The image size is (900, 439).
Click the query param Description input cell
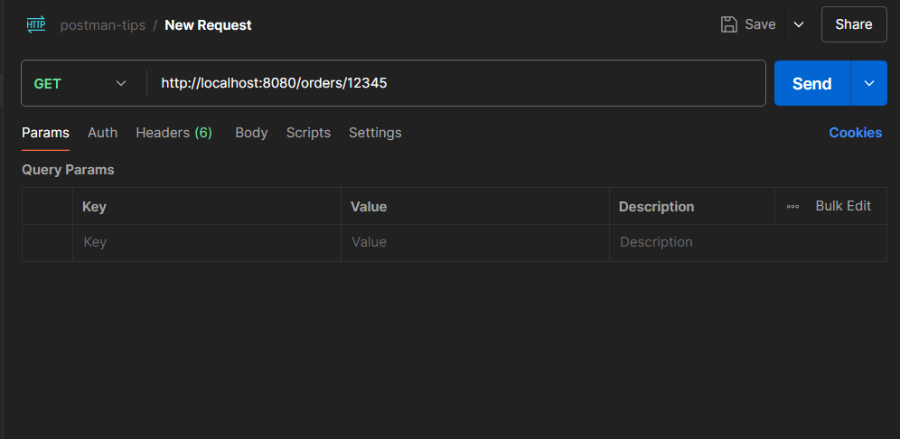tap(748, 243)
